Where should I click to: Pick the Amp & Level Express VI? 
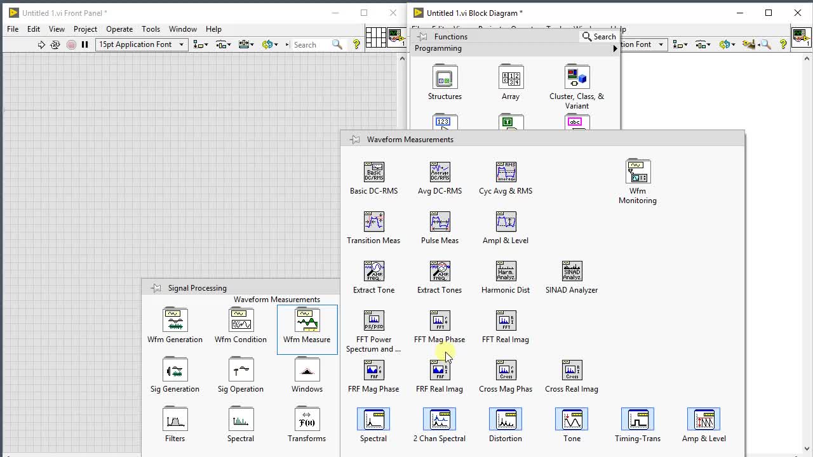click(704, 420)
